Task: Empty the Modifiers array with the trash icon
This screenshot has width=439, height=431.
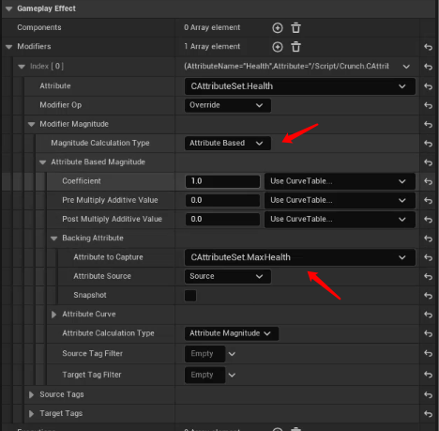Action: 295,47
